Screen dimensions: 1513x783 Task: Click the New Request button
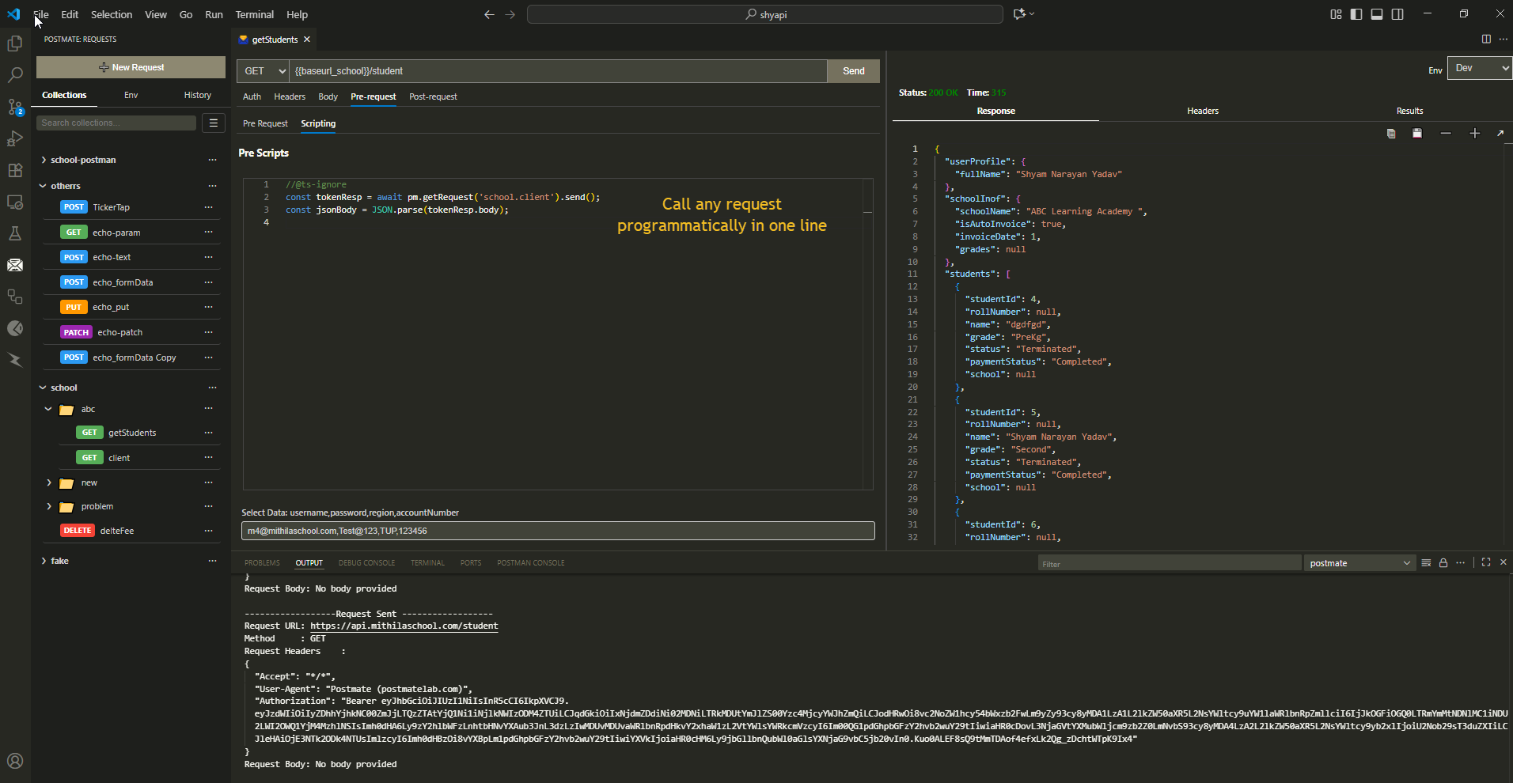(x=131, y=67)
